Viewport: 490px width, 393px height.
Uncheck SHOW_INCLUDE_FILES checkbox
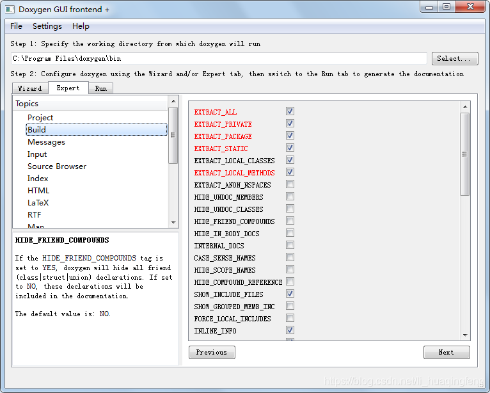pos(290,294)
